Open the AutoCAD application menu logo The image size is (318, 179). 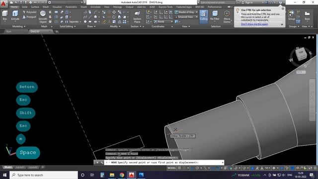[x=3, y=3]
